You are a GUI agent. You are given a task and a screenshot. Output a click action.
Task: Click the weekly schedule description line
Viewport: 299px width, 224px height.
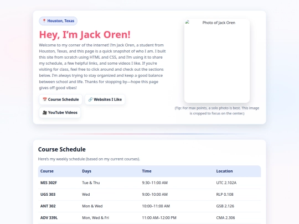[x=89, y=159]
